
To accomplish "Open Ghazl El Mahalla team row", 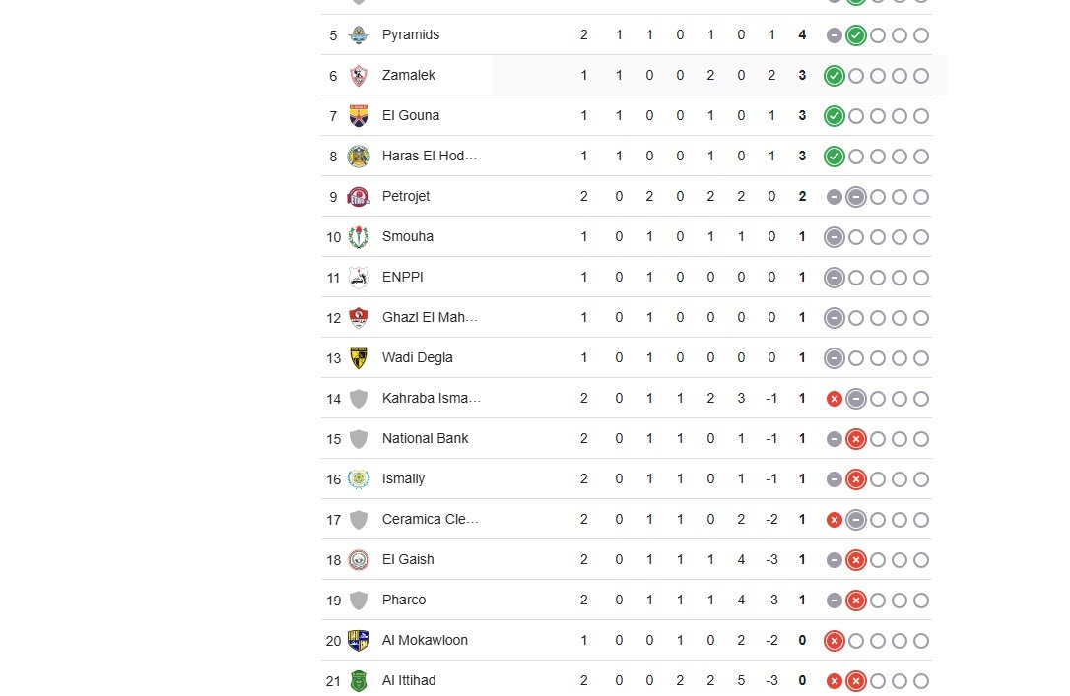I will pyautogui.click(x=626, y=317).
